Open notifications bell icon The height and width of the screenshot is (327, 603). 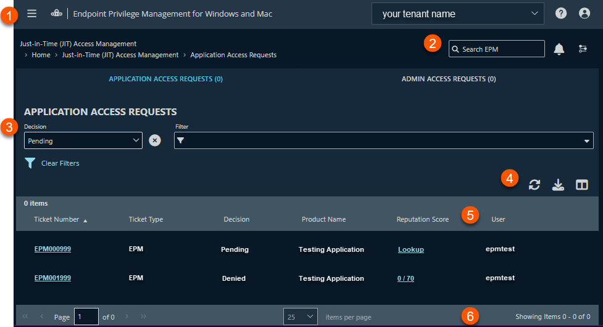(x=559, y=49)
